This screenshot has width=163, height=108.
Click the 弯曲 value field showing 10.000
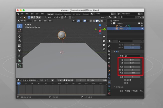click(x=132, y=73)
